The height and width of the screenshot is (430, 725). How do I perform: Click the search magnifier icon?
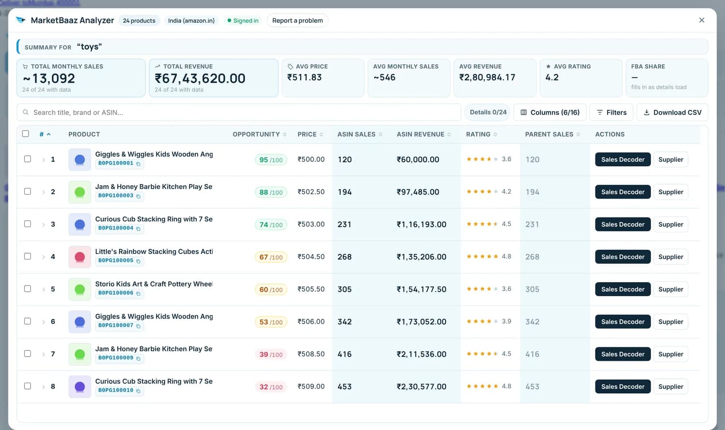tap(26, 112)
